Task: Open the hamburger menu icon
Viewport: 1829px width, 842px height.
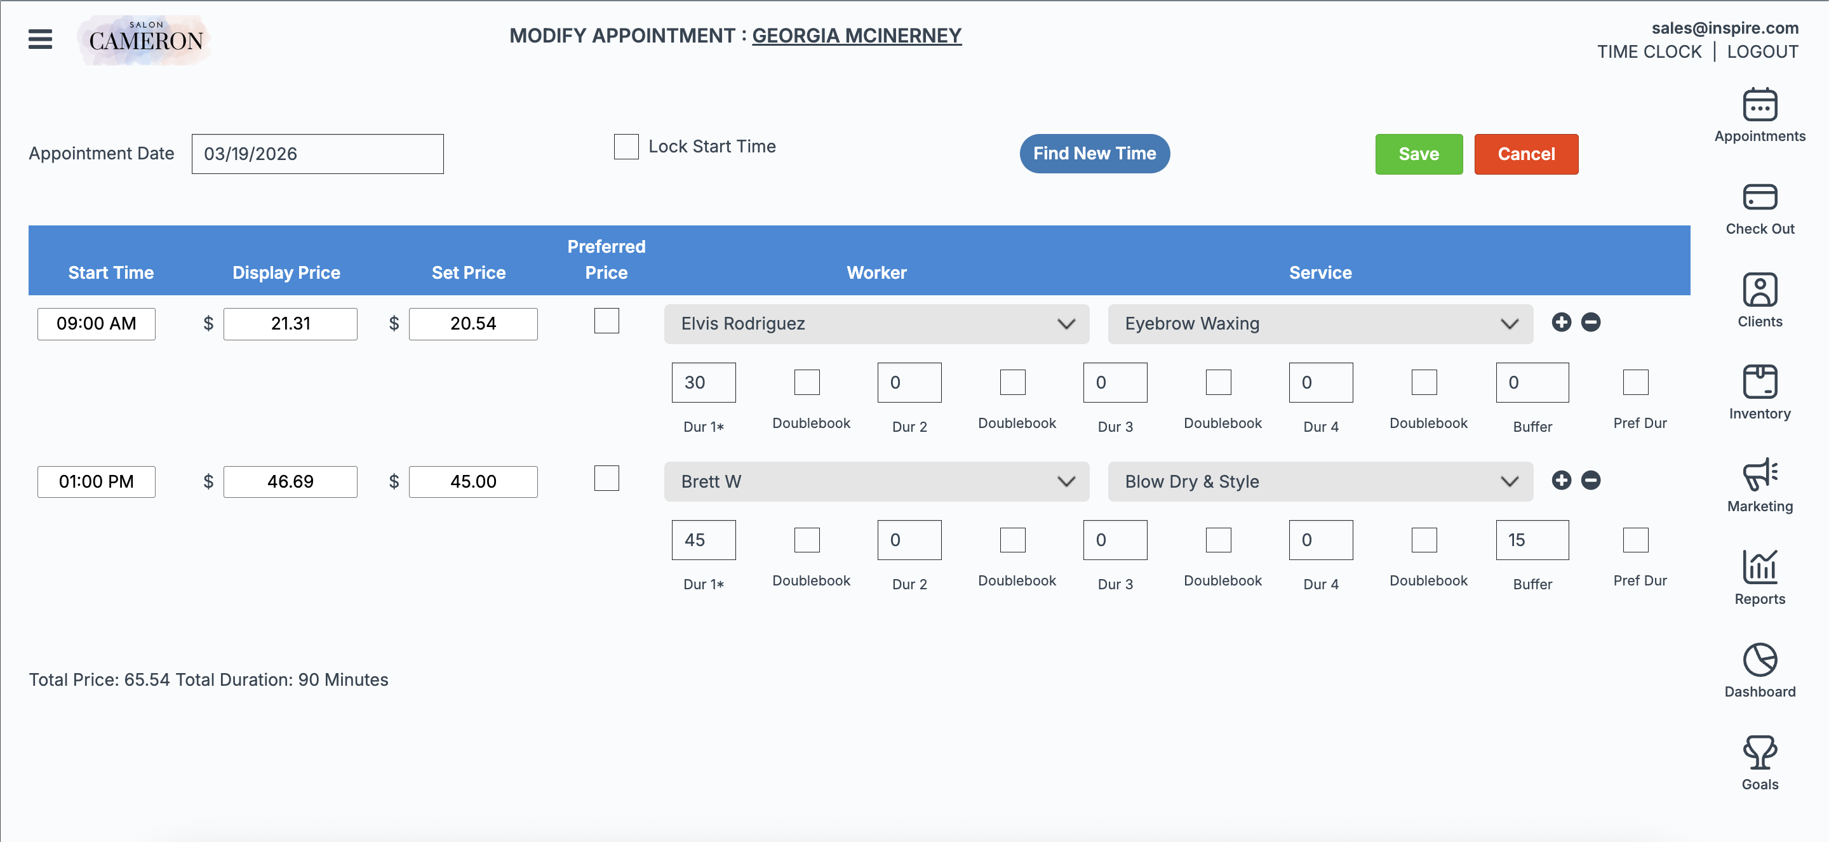Action: tap(41, 39)
